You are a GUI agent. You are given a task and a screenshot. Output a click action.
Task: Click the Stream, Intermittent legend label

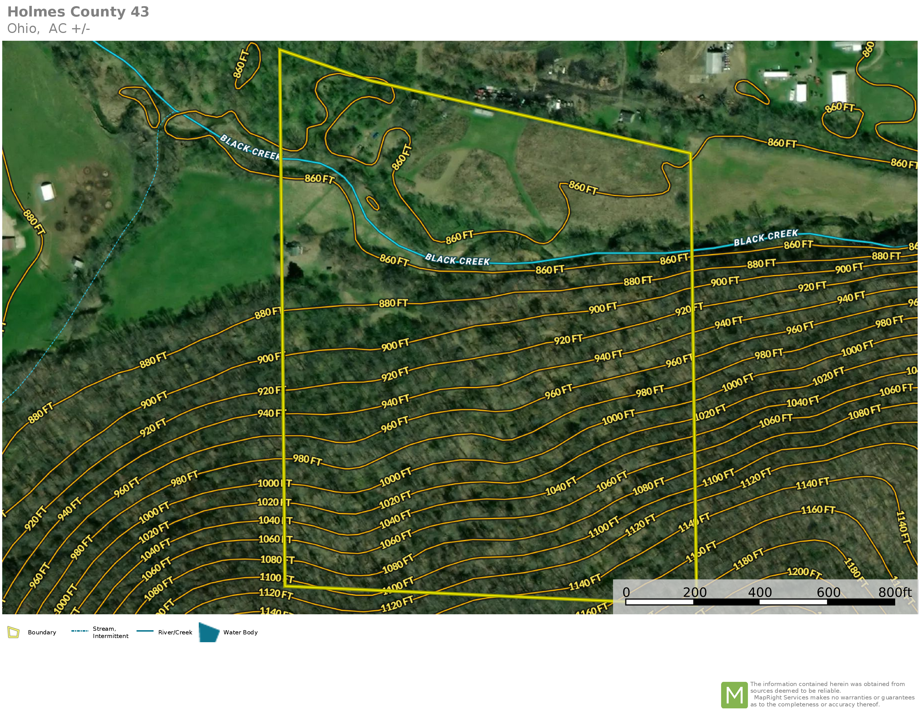111,632
